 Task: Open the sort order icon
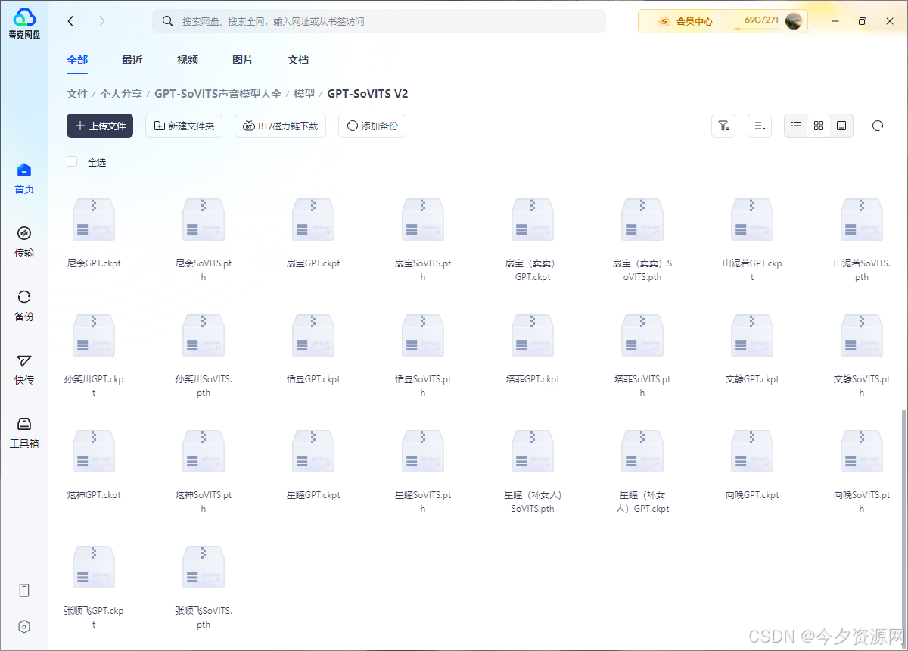[x=760, y=126]
